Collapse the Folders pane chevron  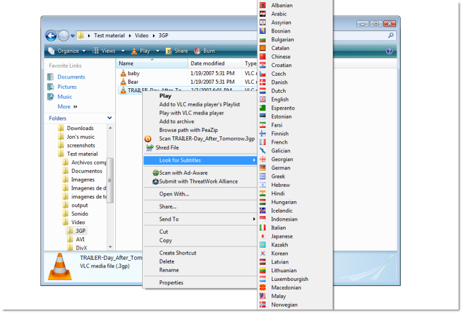109,119
